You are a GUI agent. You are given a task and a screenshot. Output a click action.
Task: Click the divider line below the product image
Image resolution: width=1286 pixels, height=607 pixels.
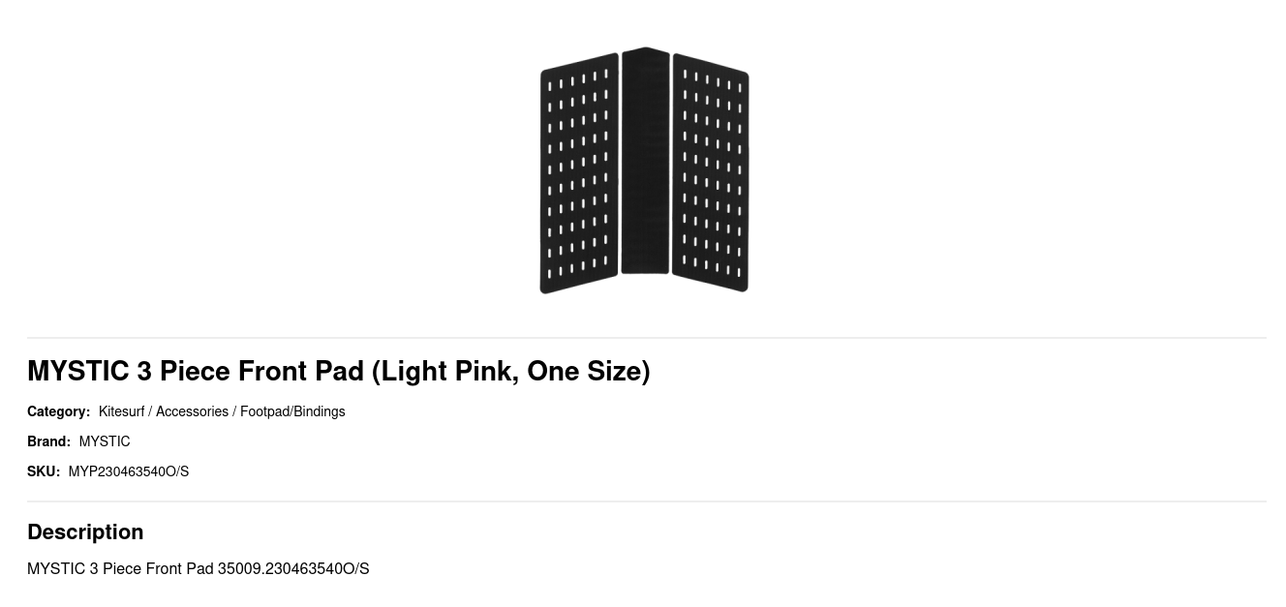pyautogui.click(x=646, y=338)
